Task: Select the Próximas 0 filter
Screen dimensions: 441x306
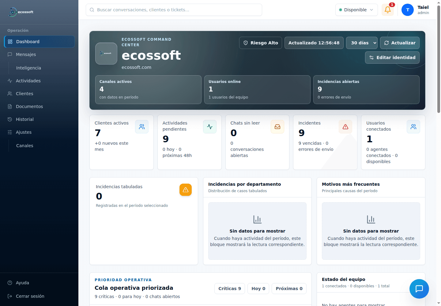Action: 289,289
